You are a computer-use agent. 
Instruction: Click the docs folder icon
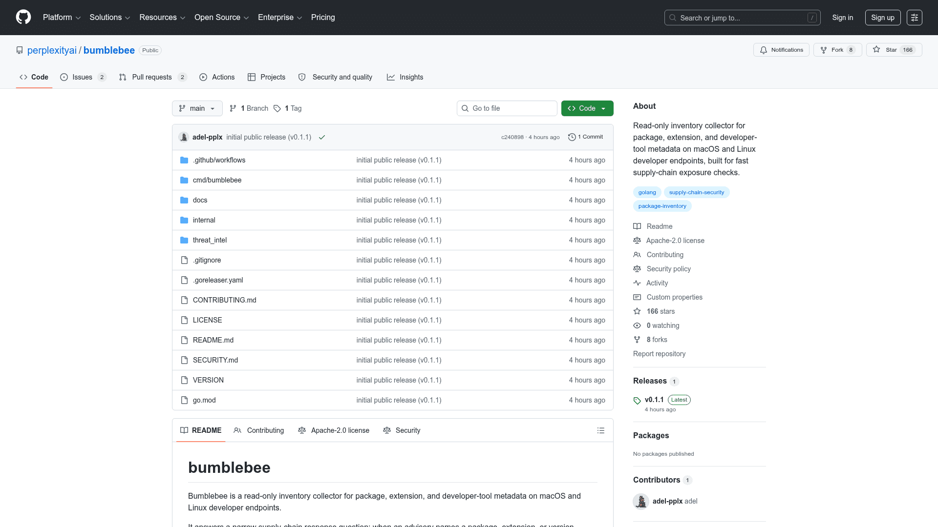(184, 200)
